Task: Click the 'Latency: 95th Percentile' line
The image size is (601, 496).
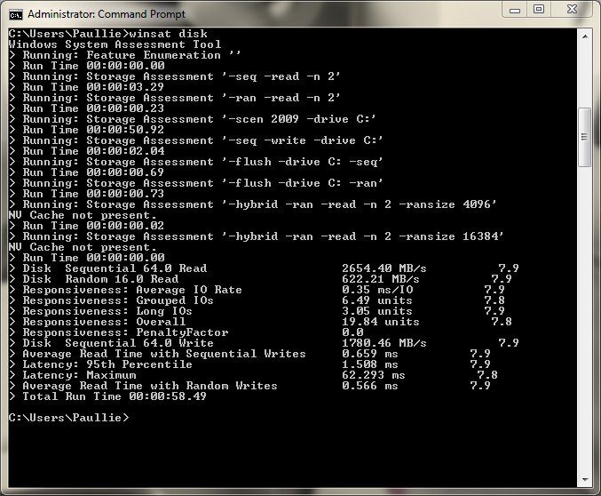Action: pyautogui.click(x=107, y=364)
